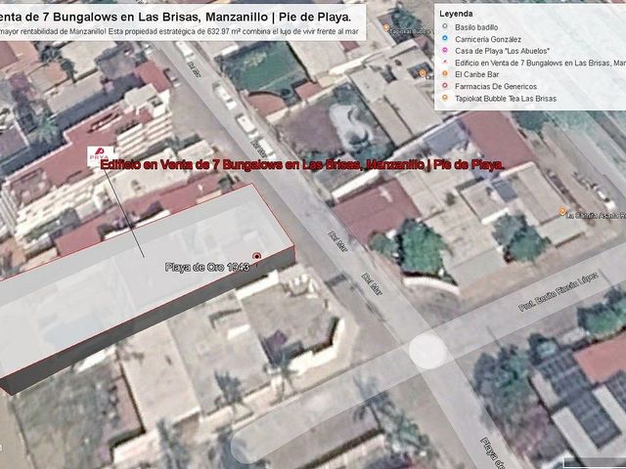This screenshot has width=626, height=469.
Task: Click the white intersection circle on the map
Action: 427,352
